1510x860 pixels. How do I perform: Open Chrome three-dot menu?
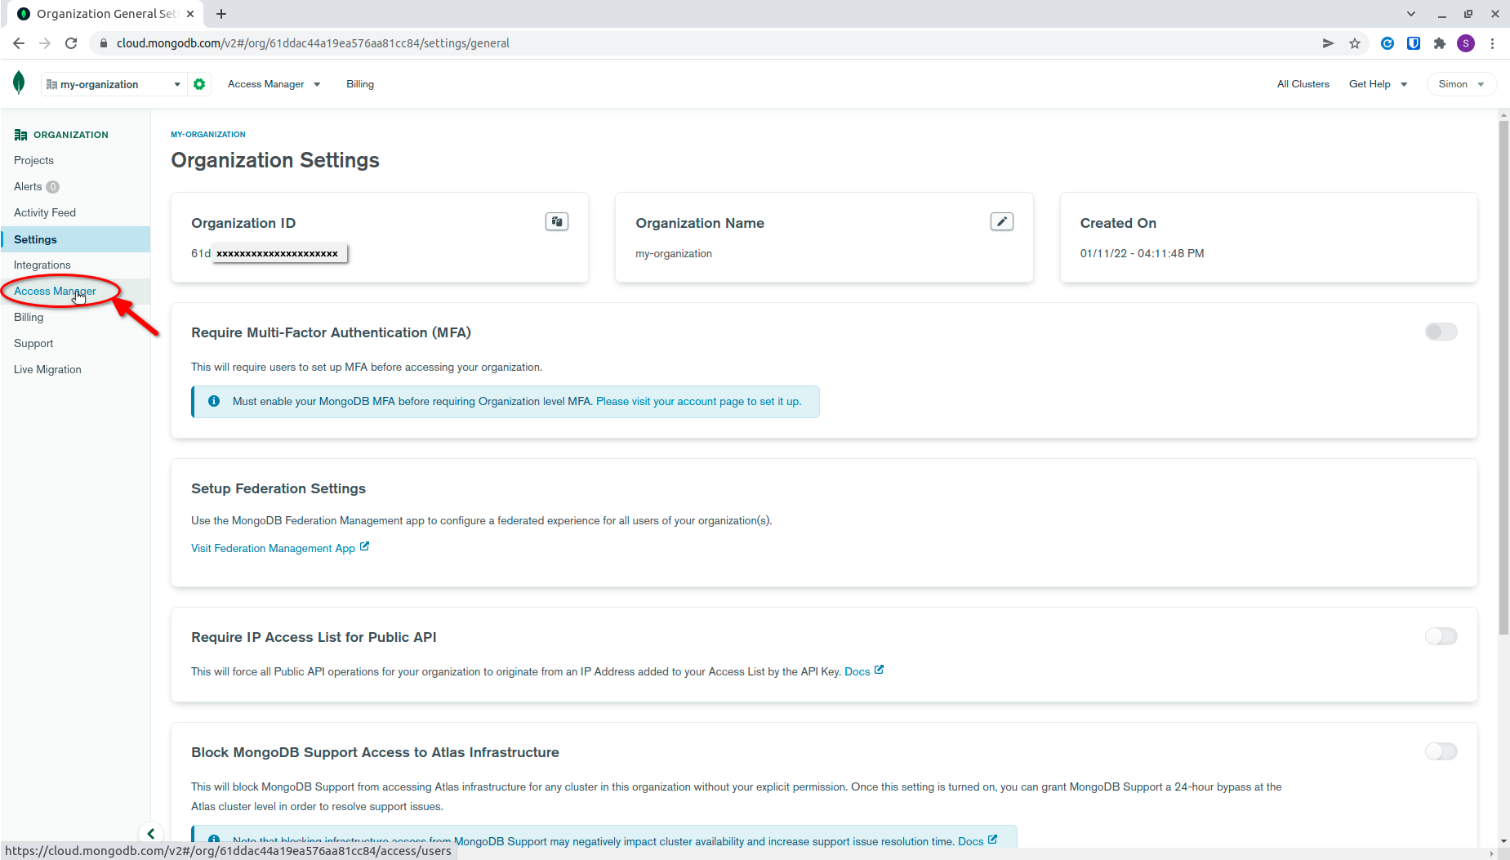click(x=1492, y=43)
